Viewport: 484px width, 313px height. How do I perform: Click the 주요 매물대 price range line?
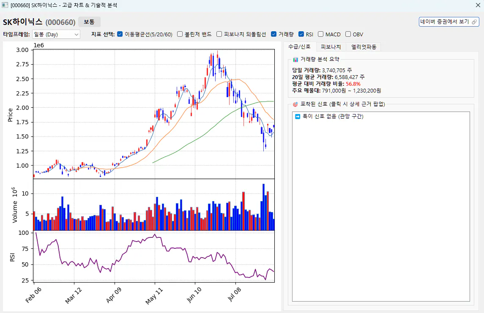coord(336,91)
